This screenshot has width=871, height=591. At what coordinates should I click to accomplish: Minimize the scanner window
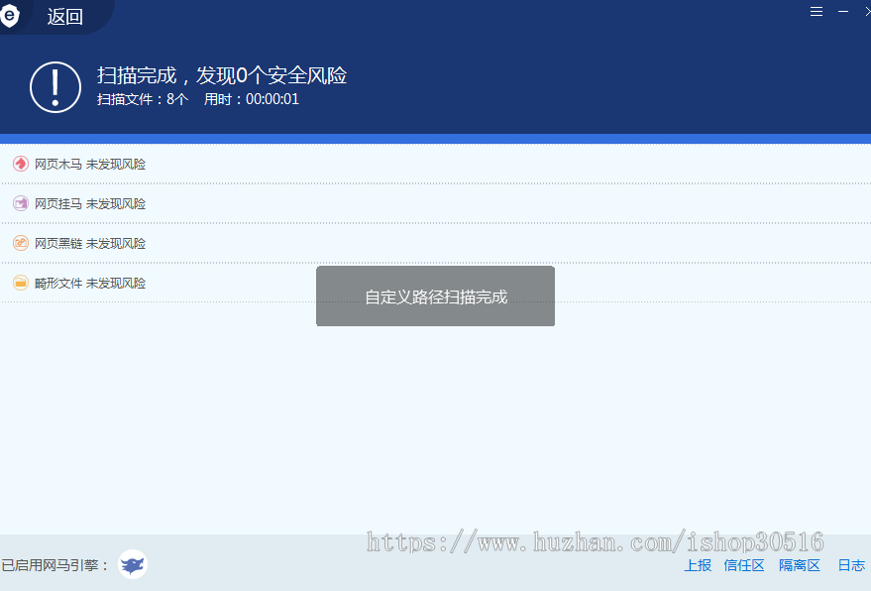point(843,12)
